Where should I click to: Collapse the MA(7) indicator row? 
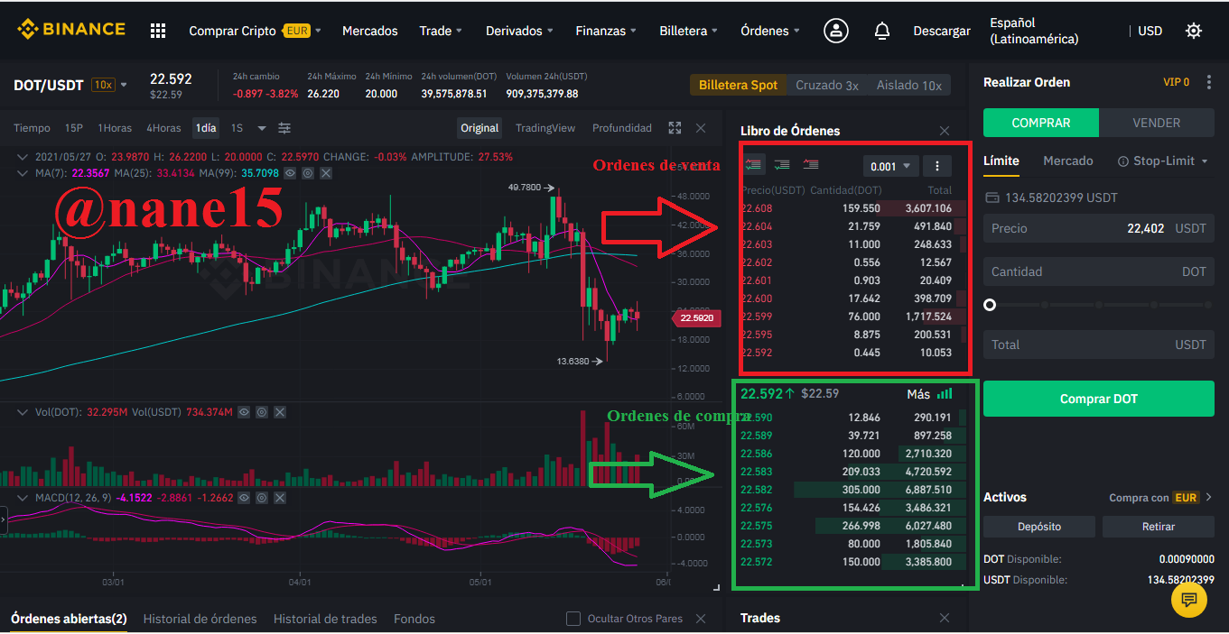pyautogui.click(x=23, y=173)
